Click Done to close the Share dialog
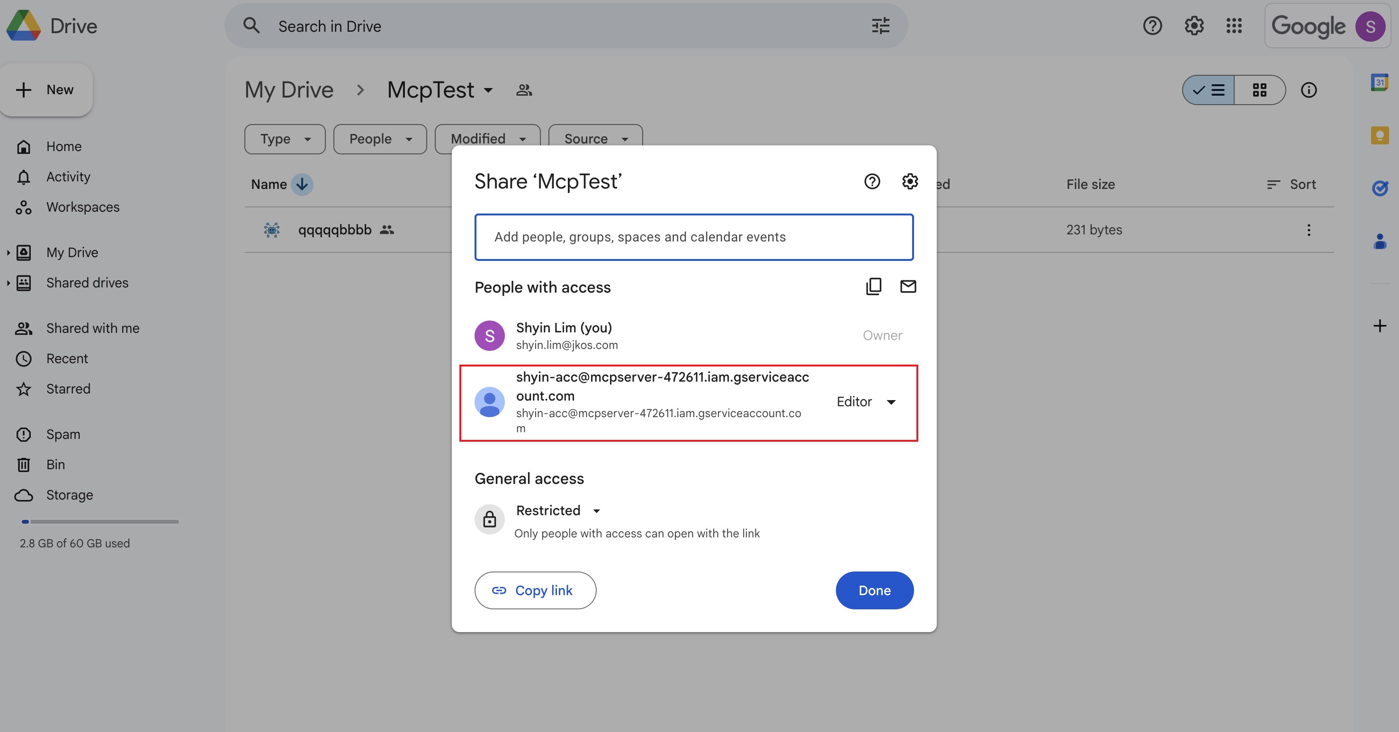This screenshot has width=1399, height=732. (x=874, y=590)
